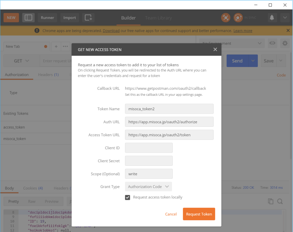The width and height of the screenshot is (293, 232).
Task: Click the 3014 ms time value
Action: (276, 188)
